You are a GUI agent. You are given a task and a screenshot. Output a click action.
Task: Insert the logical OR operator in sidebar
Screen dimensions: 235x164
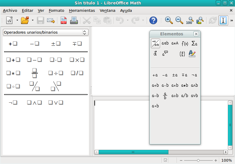(x=56, y=103)
